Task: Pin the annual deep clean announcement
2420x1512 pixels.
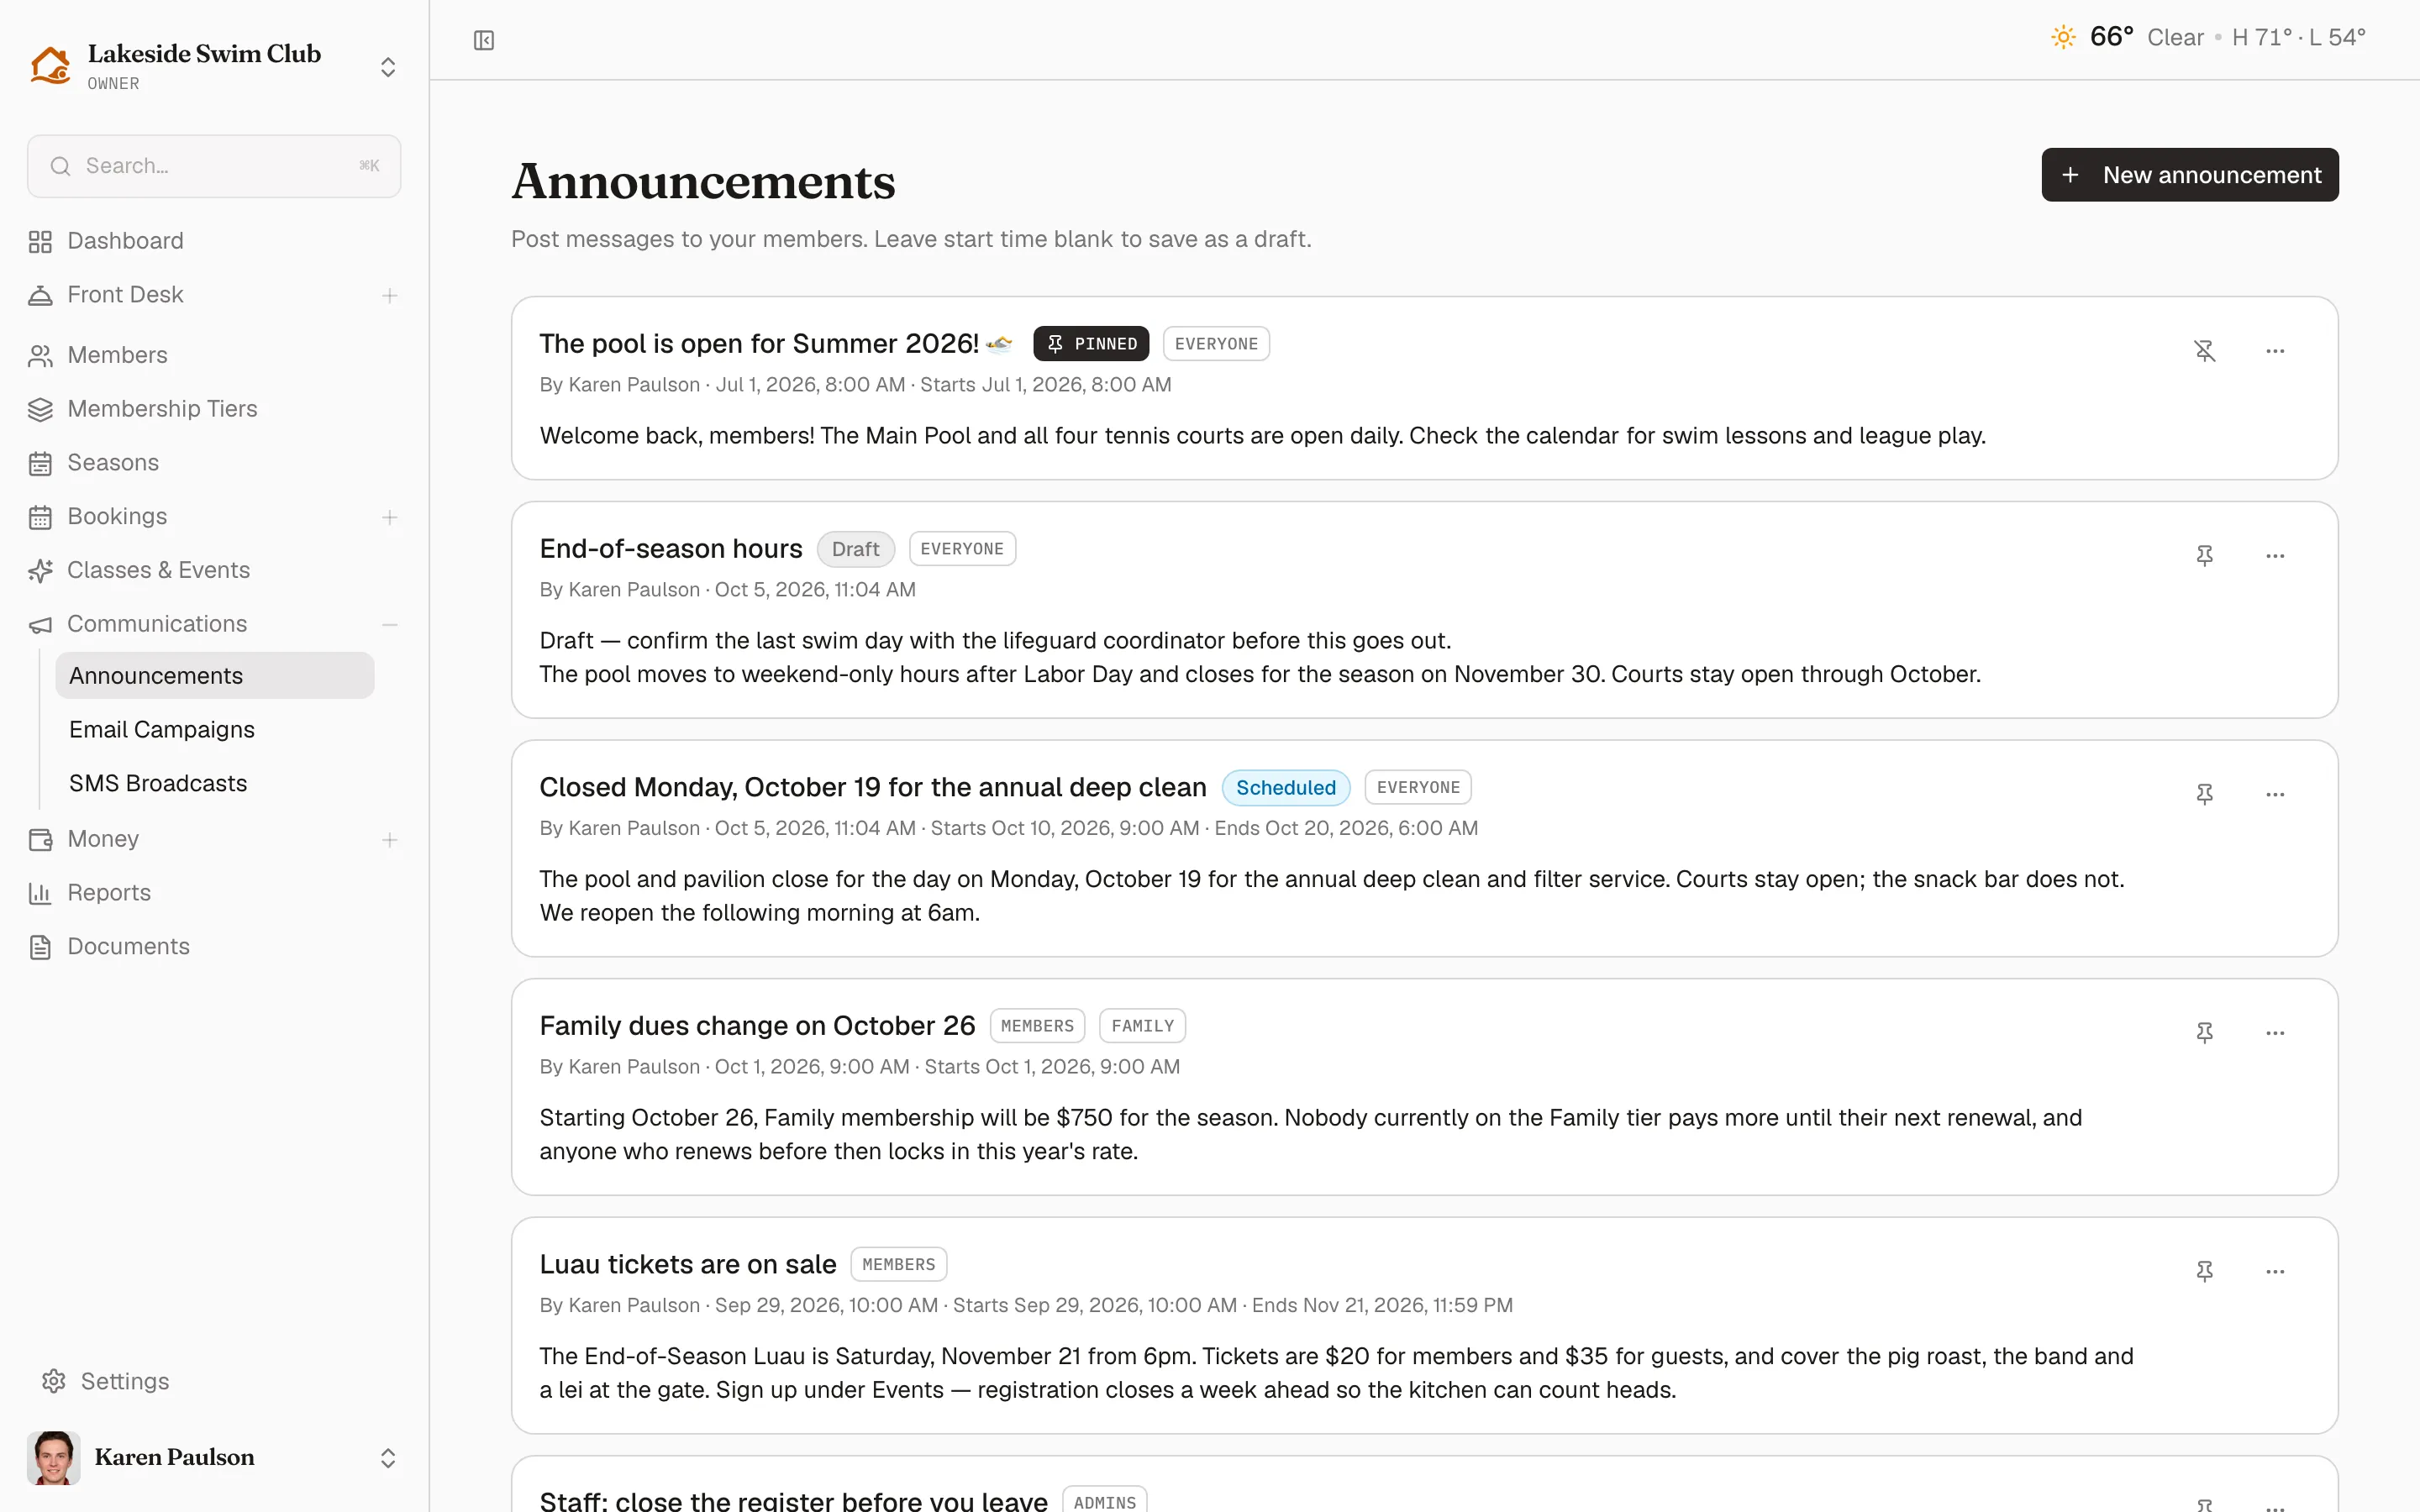Action: pos(2205,794)
